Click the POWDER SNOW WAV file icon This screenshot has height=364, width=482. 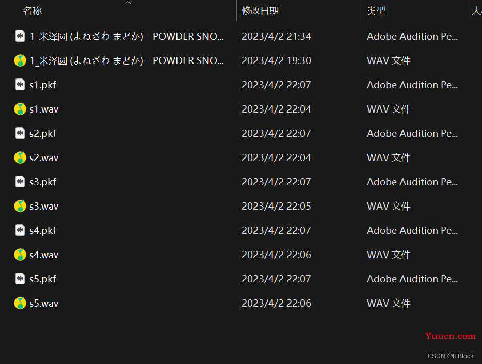point(20,60)
